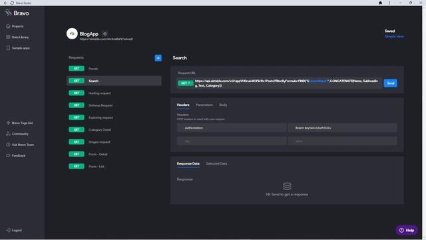The width and height of the screenshot is (426, 240).
Task: Click the Requests list heading
Action: [x=76, y=57]
